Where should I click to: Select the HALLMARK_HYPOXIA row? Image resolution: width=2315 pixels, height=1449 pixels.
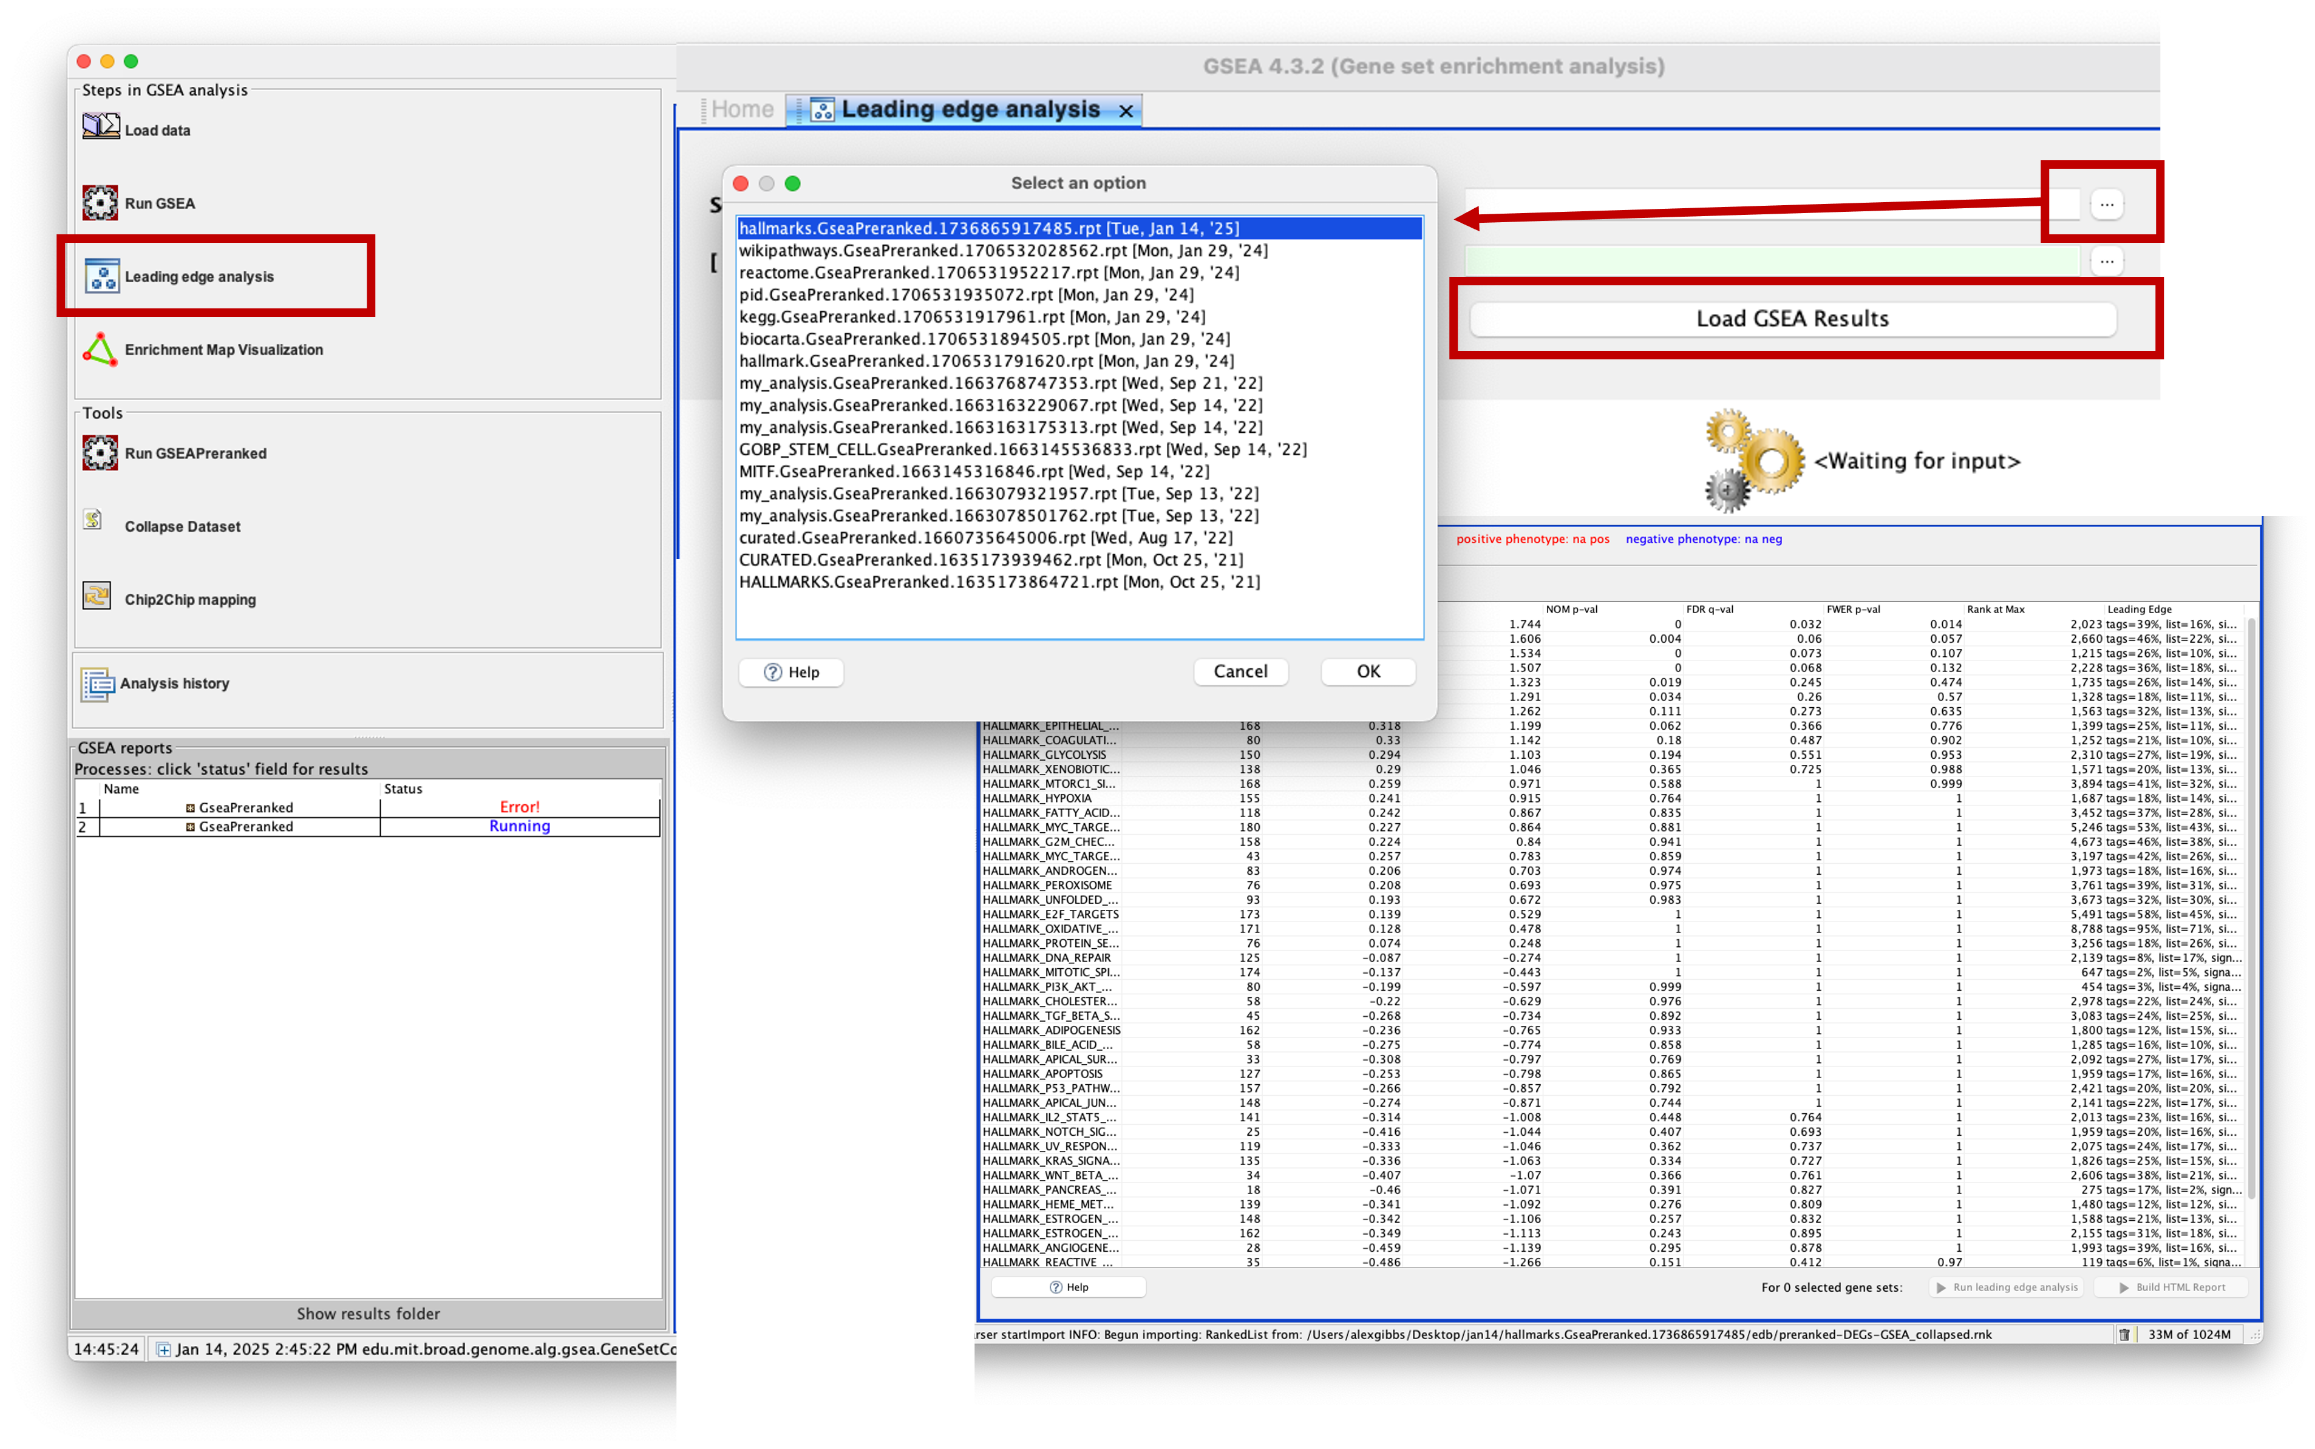[x=1612, y=797]
